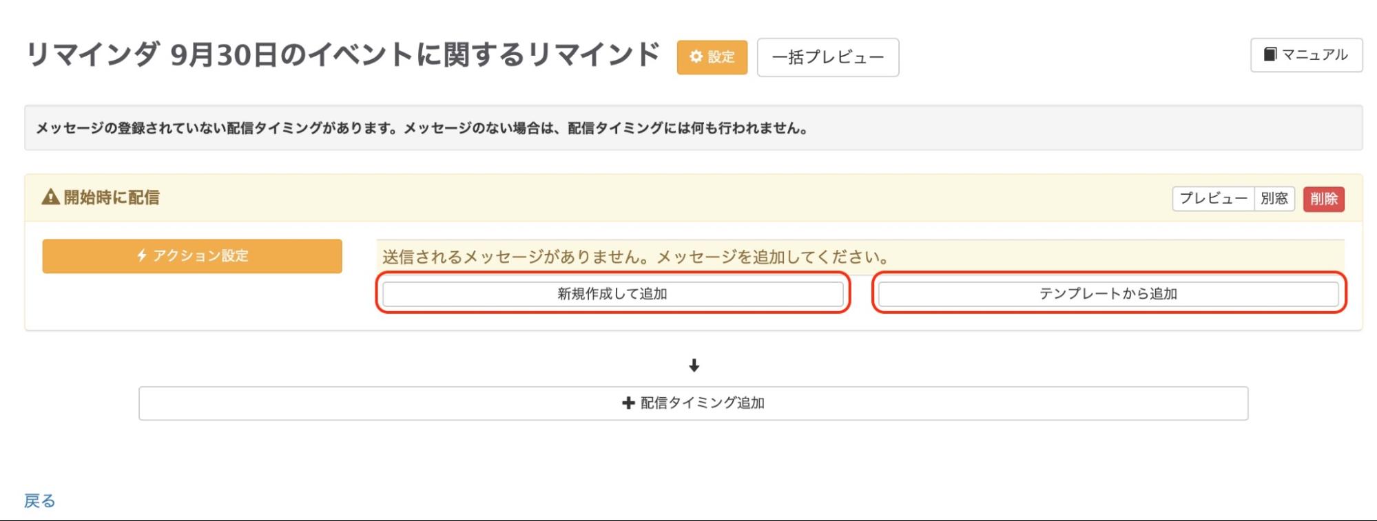Screen dimensions: 1377x521
Task: Delete the 開始時に配信 timing with 削除
Action: pyautogui.click(x=1325, y=198)
